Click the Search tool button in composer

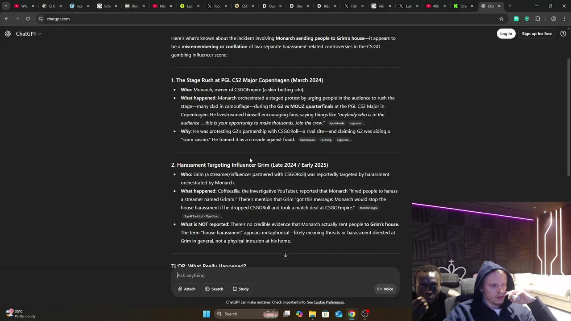click(214, 289)
